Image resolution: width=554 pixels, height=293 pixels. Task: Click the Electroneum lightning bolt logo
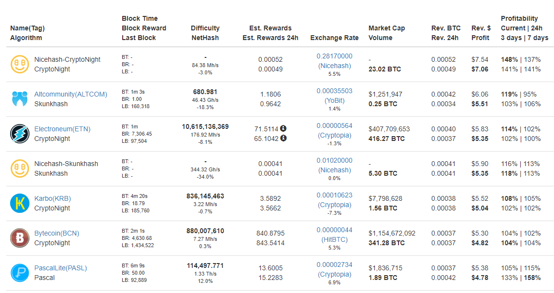[20, 134]
